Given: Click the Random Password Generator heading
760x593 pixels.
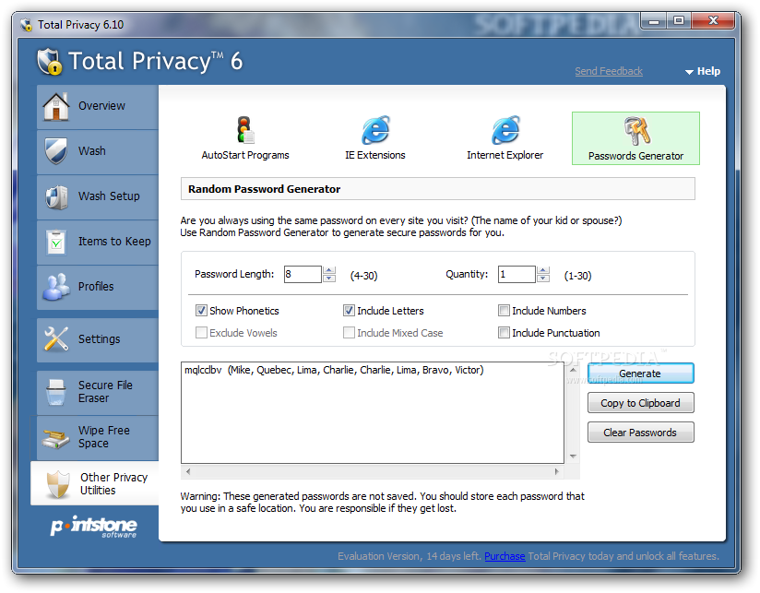Looking at the screenshot, I should coord(264,189).
